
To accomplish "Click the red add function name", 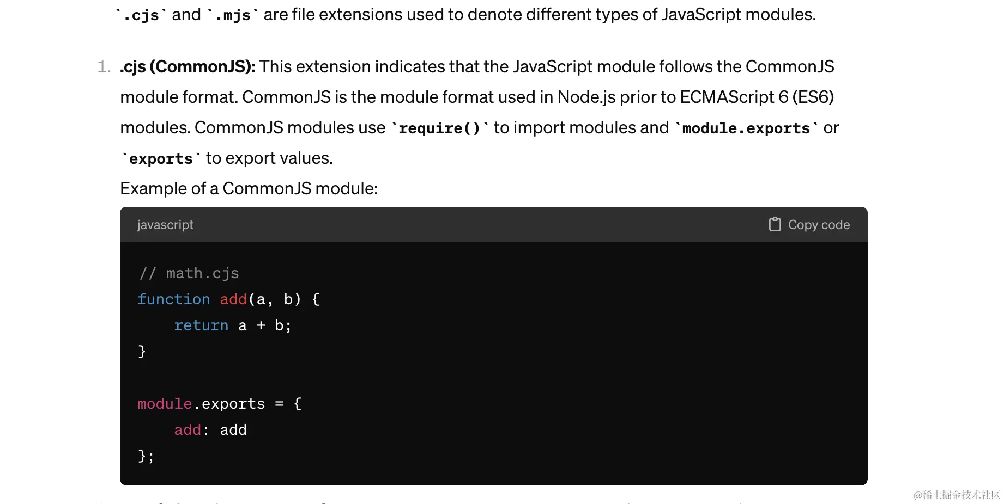I will tap(233, 299).
